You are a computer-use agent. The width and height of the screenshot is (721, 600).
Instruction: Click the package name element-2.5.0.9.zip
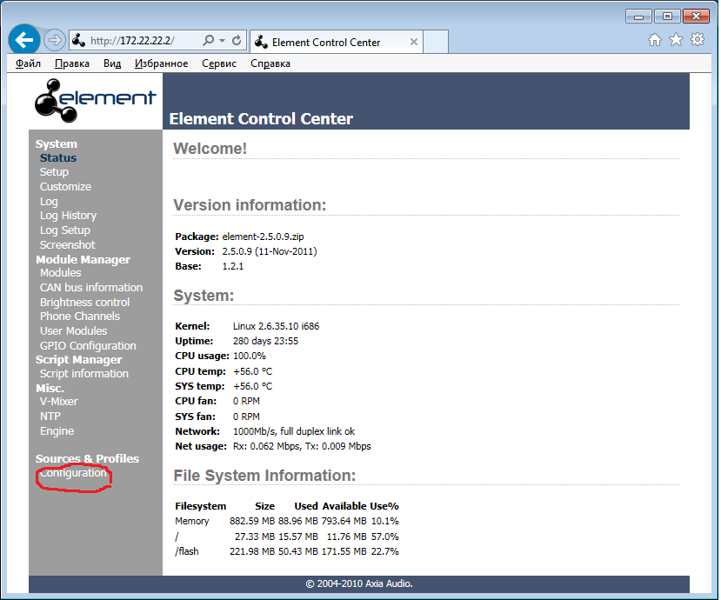coord(263,237)
